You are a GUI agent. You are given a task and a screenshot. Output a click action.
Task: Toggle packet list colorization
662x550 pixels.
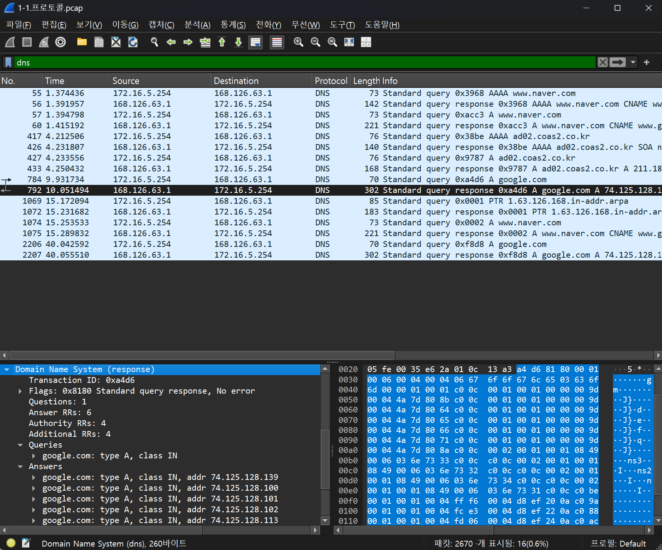click(x=277, y=42)
